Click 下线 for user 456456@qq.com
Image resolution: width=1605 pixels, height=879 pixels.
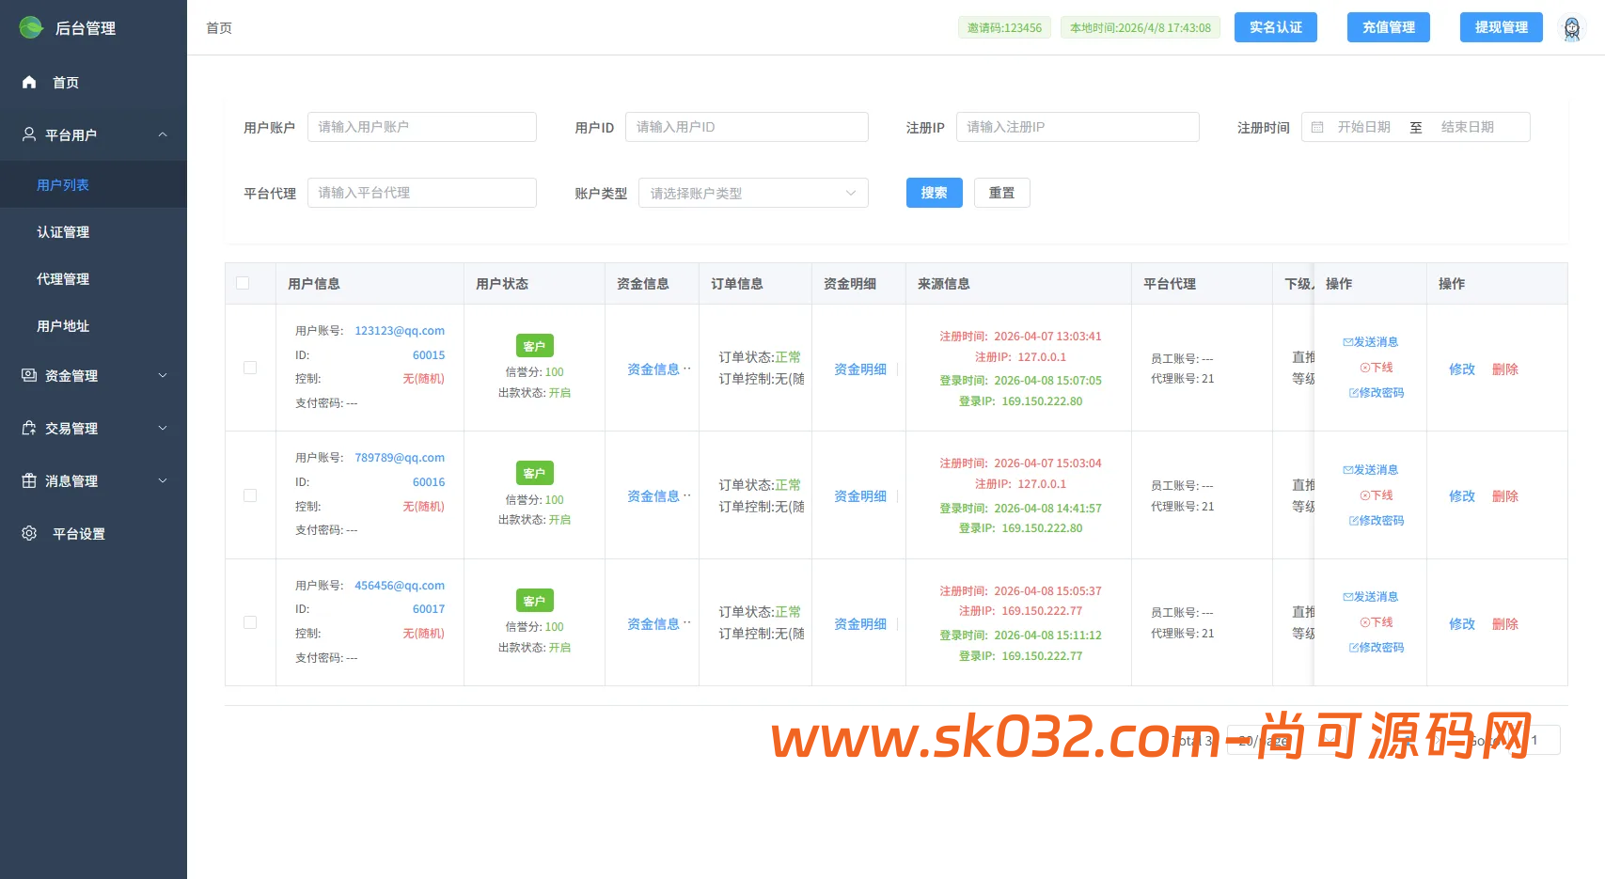(1377, 622)
